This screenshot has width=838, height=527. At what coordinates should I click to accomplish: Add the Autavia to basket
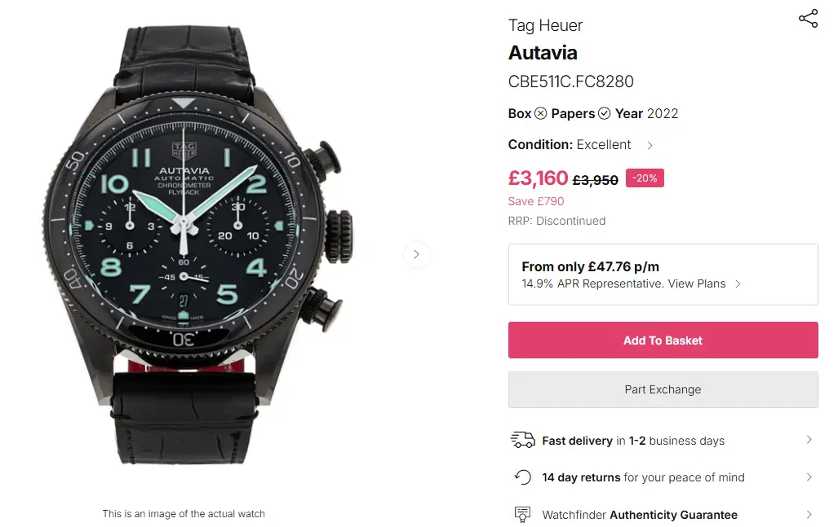663,340
